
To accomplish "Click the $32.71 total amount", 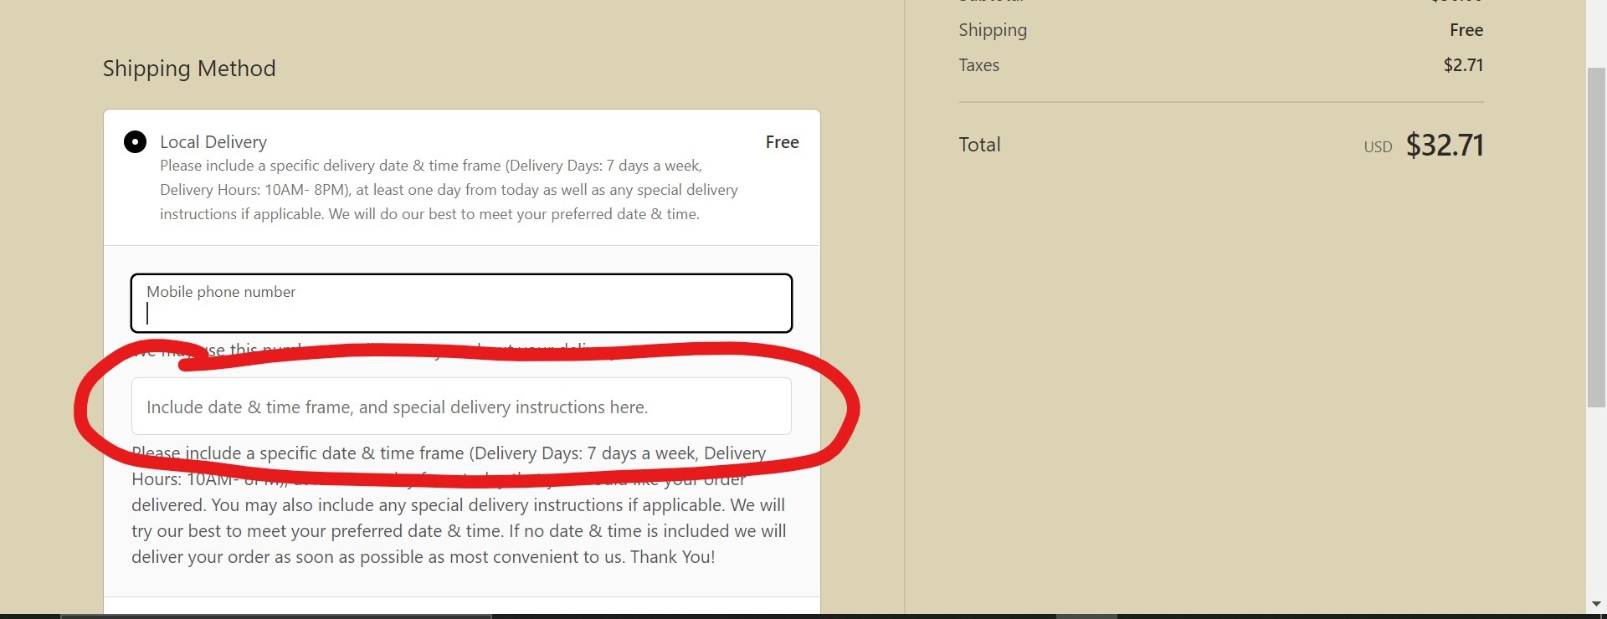I will (1445, 146).
